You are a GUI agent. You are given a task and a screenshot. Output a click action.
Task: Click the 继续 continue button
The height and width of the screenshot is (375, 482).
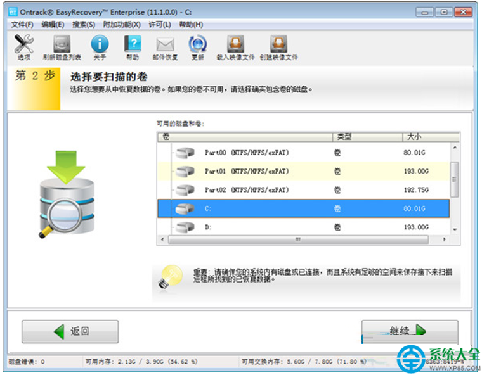pyautogui.click(x=410, y=331)
